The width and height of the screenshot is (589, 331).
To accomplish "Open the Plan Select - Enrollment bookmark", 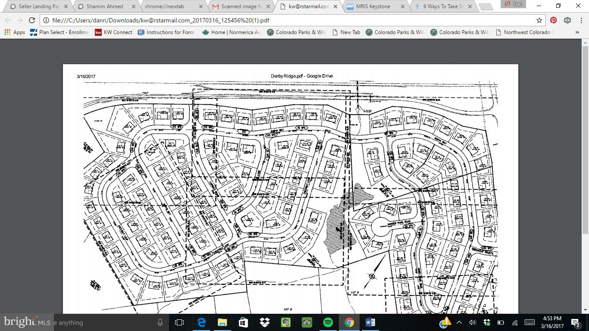I will (x=59, y=32).
